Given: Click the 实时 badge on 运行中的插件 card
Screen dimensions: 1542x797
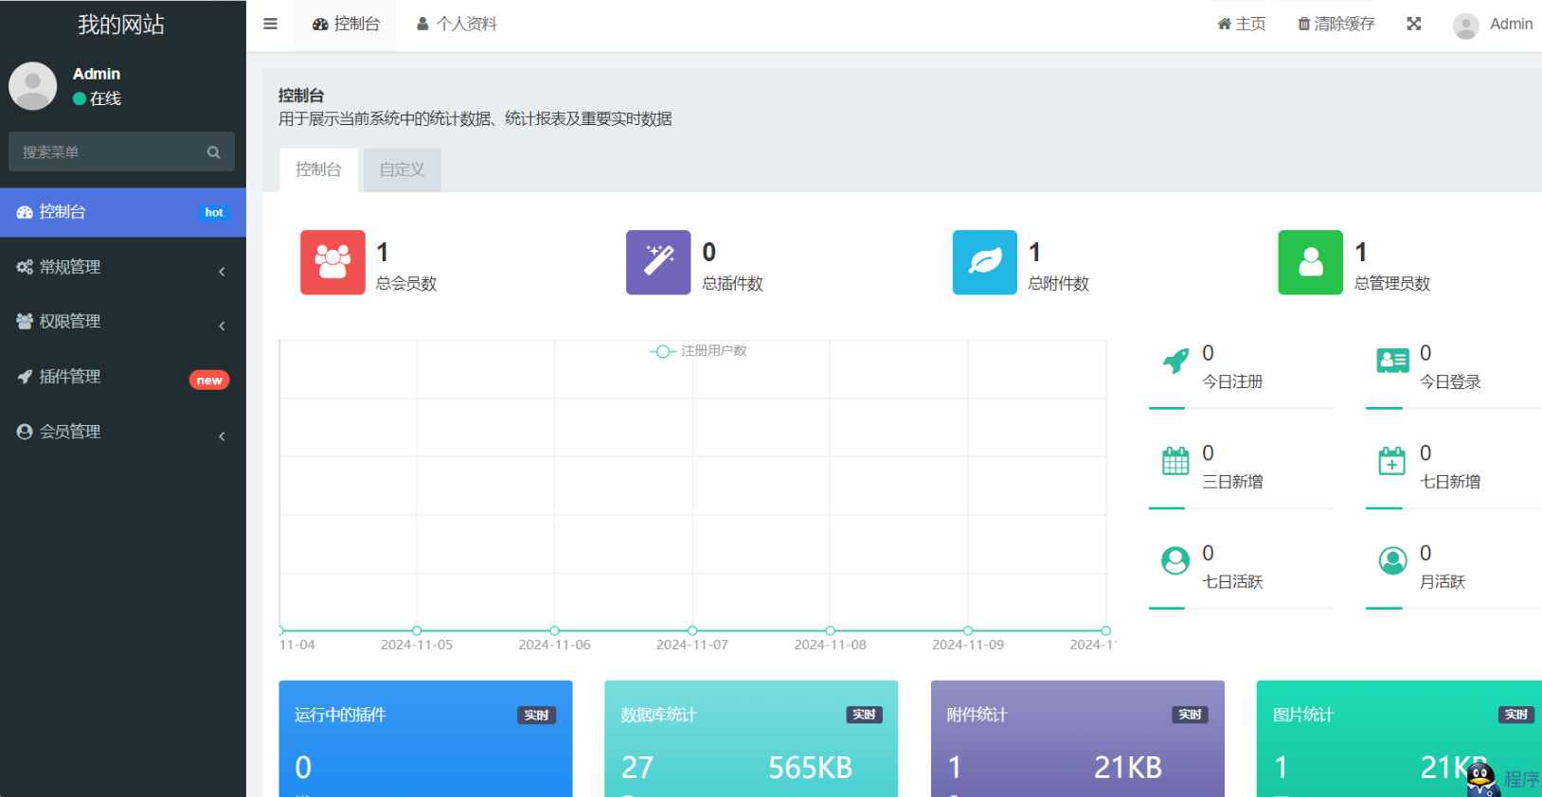Looking at the screenshot, I should 537,715.
